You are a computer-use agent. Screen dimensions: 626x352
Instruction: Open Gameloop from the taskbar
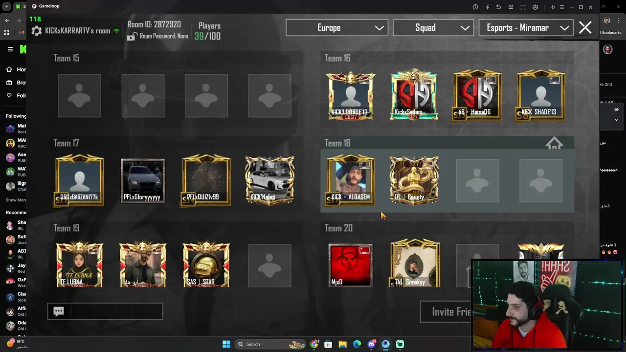pyautogui.click(x=385, y=344)
